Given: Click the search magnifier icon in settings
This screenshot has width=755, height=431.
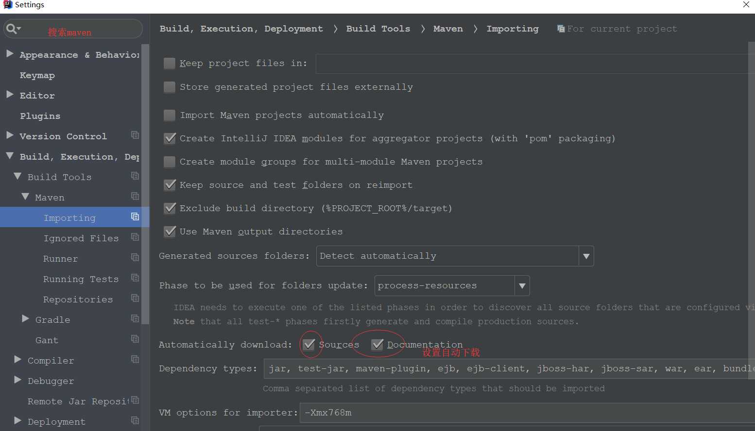Looking at the screenshot, I should [x=13, y=29].
